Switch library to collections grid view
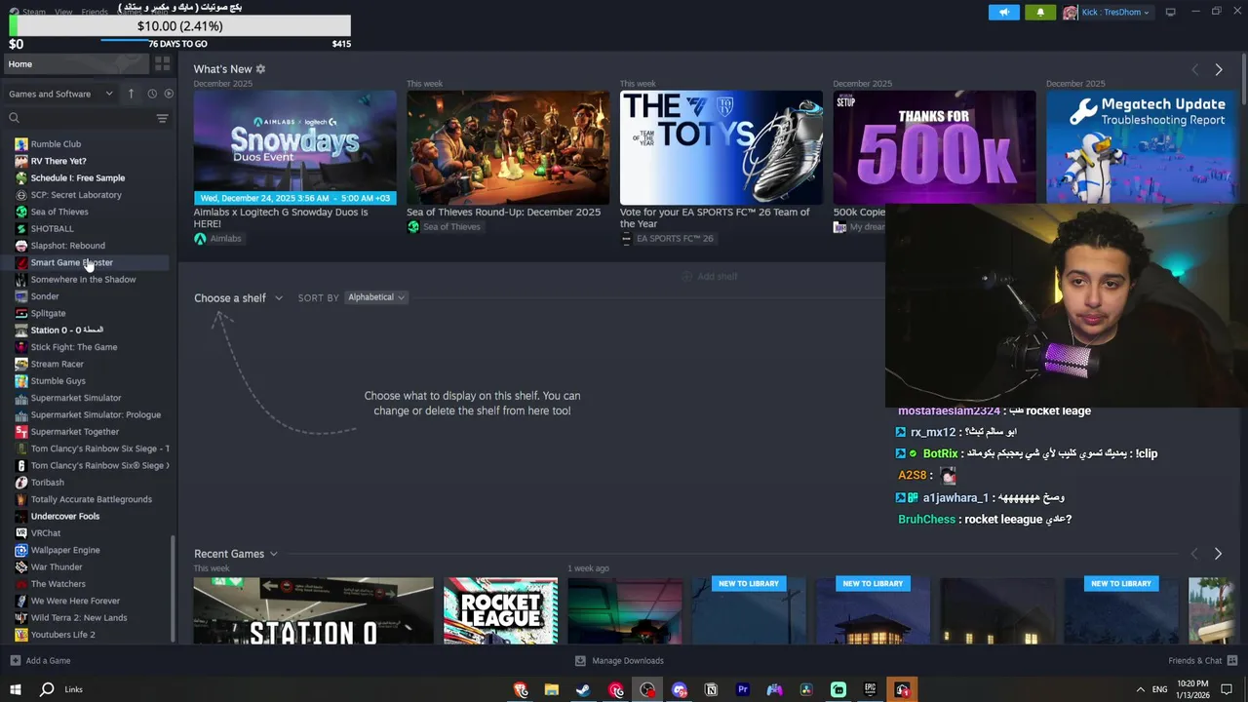The height and width of the screenshot is (702, 1248). point(162,63)
